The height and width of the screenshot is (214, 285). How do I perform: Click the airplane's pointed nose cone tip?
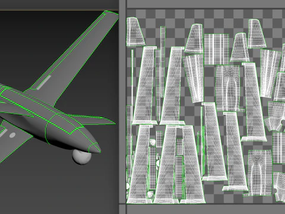point(95,148)
